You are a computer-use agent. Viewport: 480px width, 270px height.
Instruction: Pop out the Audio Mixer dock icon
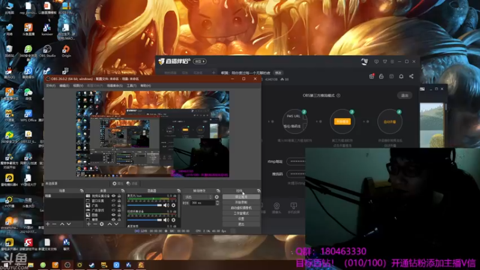click(x=179, y=191)
